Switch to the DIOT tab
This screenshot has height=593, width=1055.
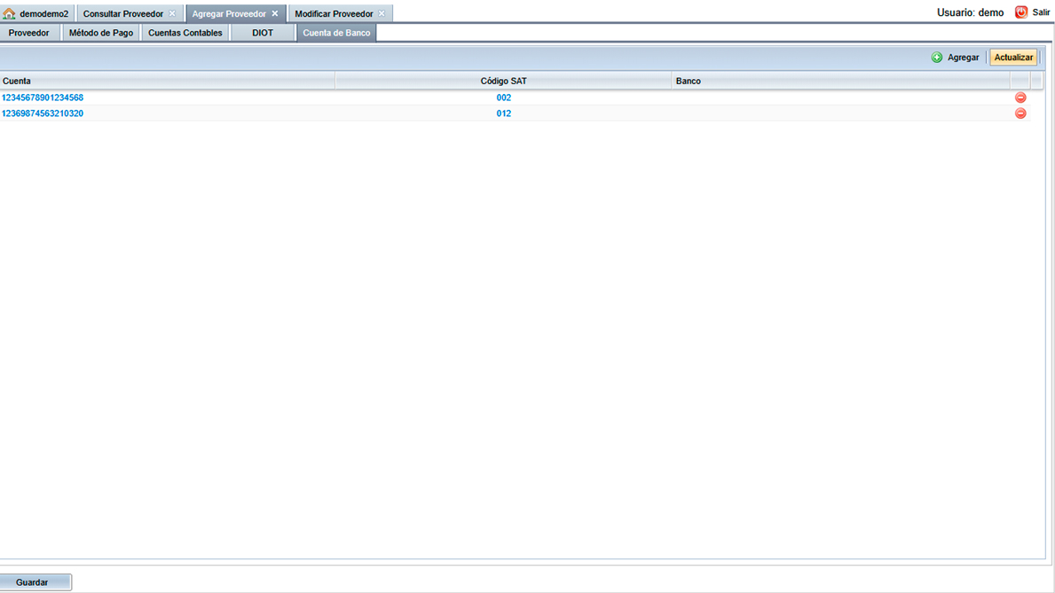pos(263,33)
